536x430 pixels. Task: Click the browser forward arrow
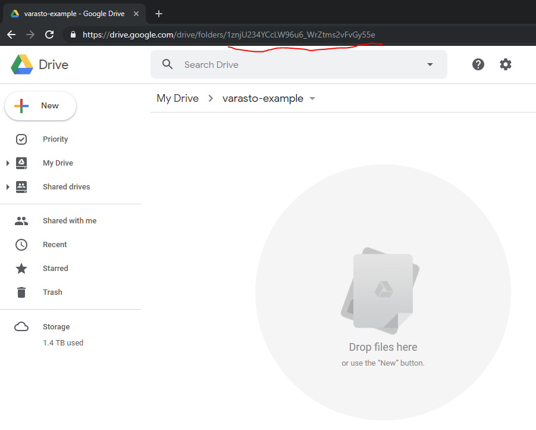tap(30, 35)
